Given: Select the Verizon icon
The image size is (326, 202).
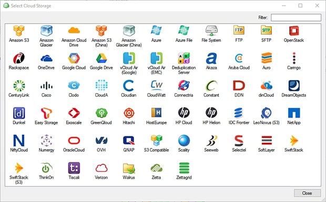Looking at the screenshot, I should 101,168.
